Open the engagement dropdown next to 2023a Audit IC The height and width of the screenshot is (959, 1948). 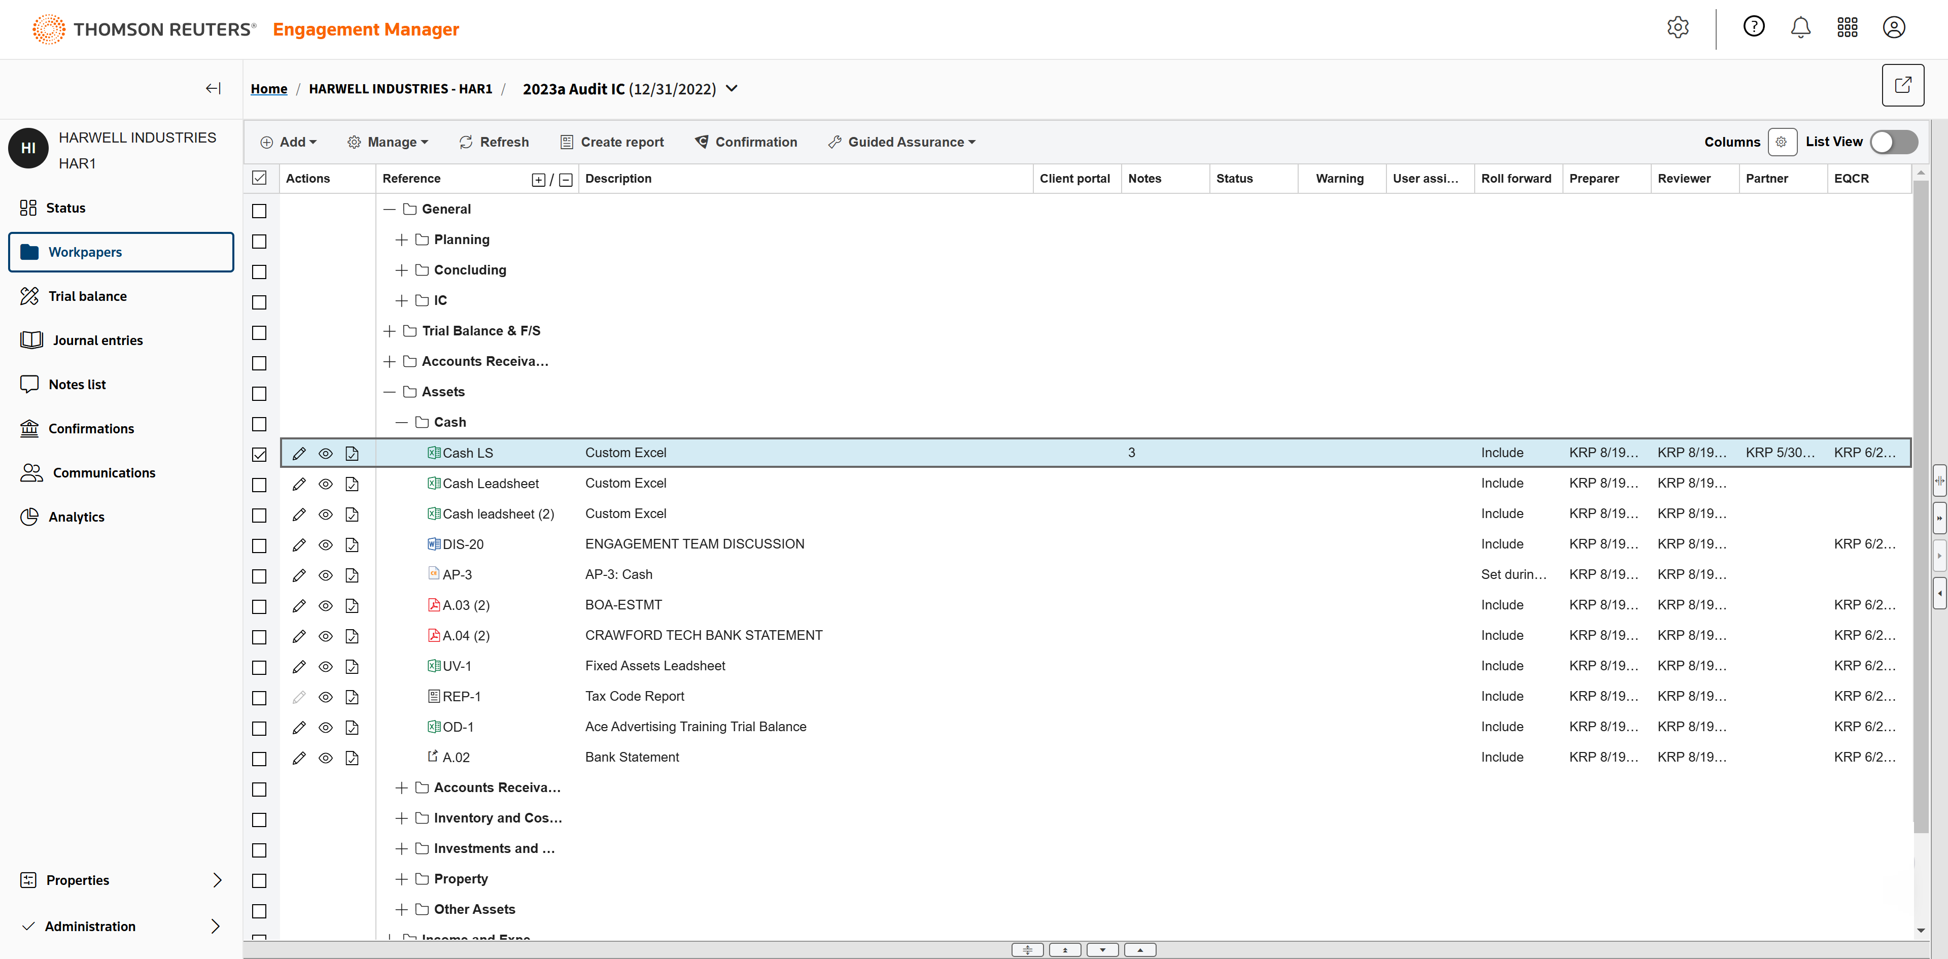[731, 88]
